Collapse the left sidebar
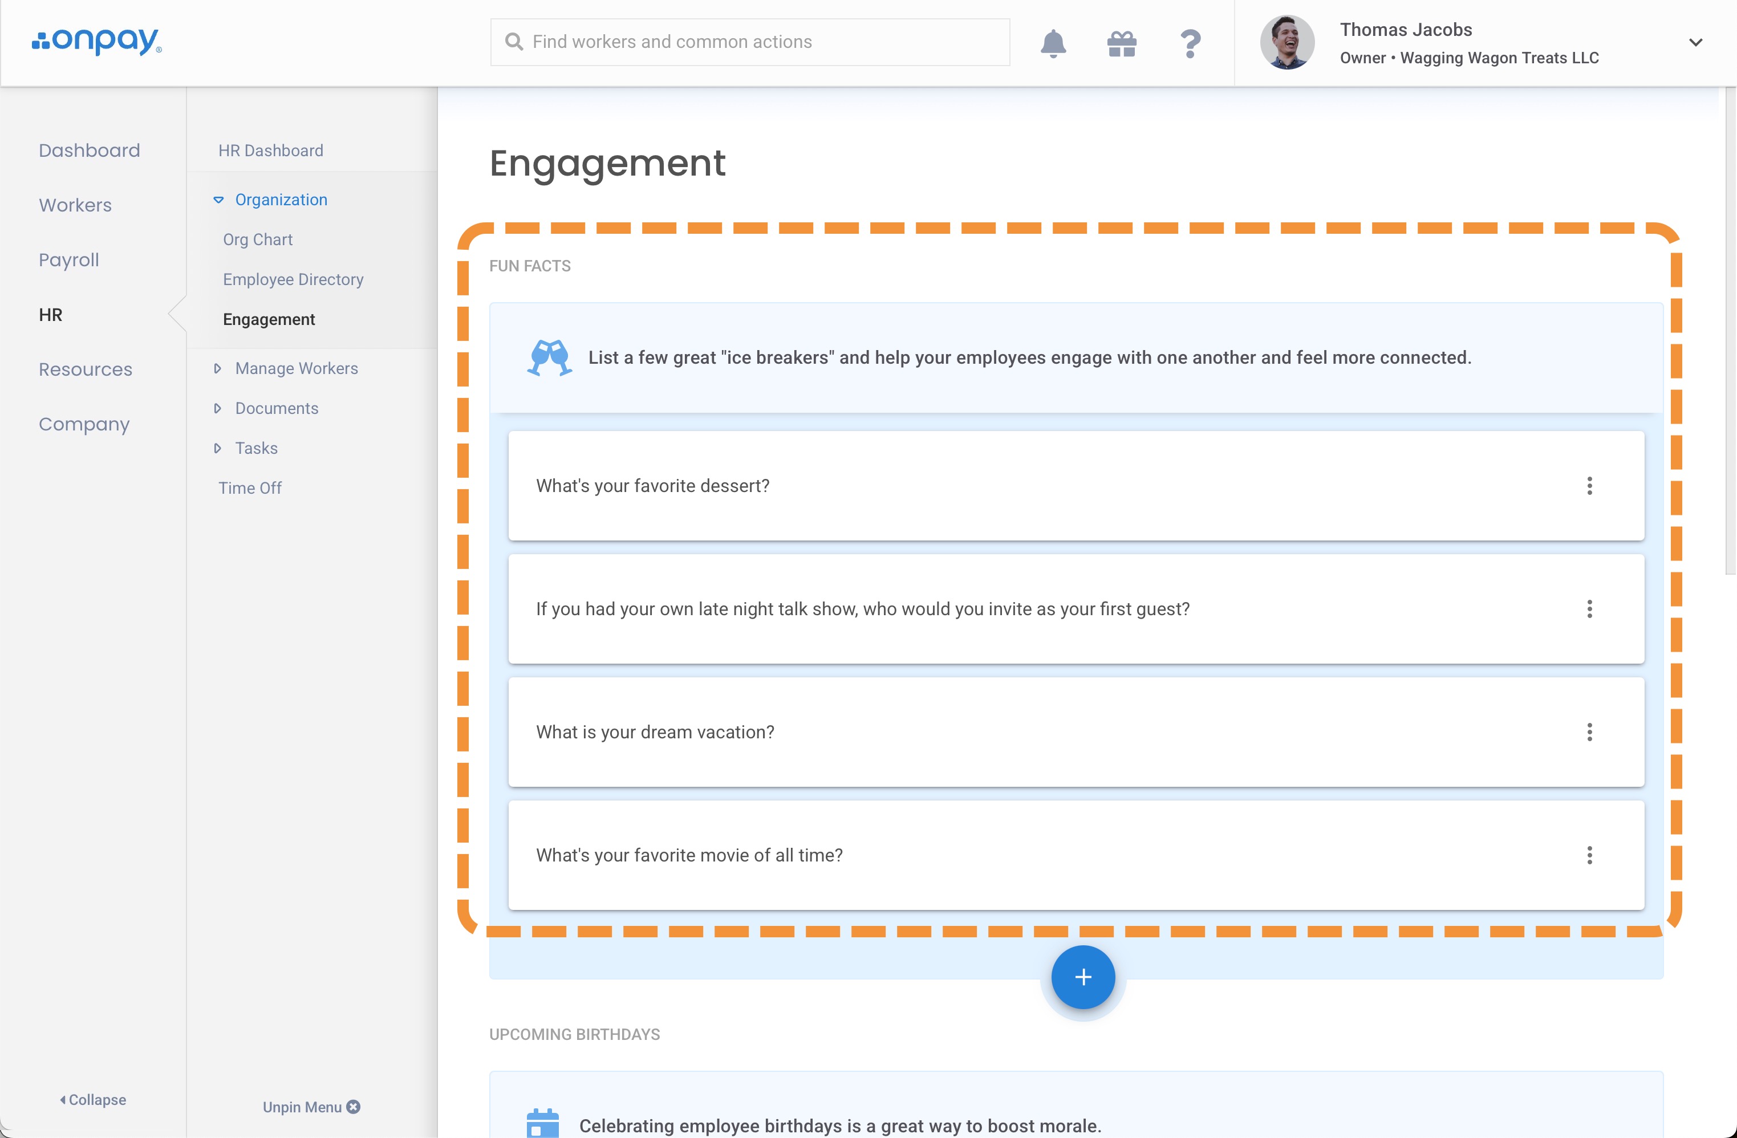The width and height of the screenshot is (1737, 1138). coord(93,1099)
